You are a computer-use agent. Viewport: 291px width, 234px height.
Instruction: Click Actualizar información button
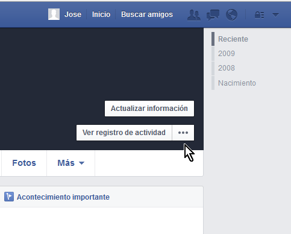click(x=149, y=109)
